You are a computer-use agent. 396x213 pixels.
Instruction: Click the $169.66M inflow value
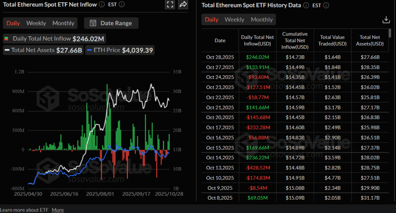tap(257, 148)
